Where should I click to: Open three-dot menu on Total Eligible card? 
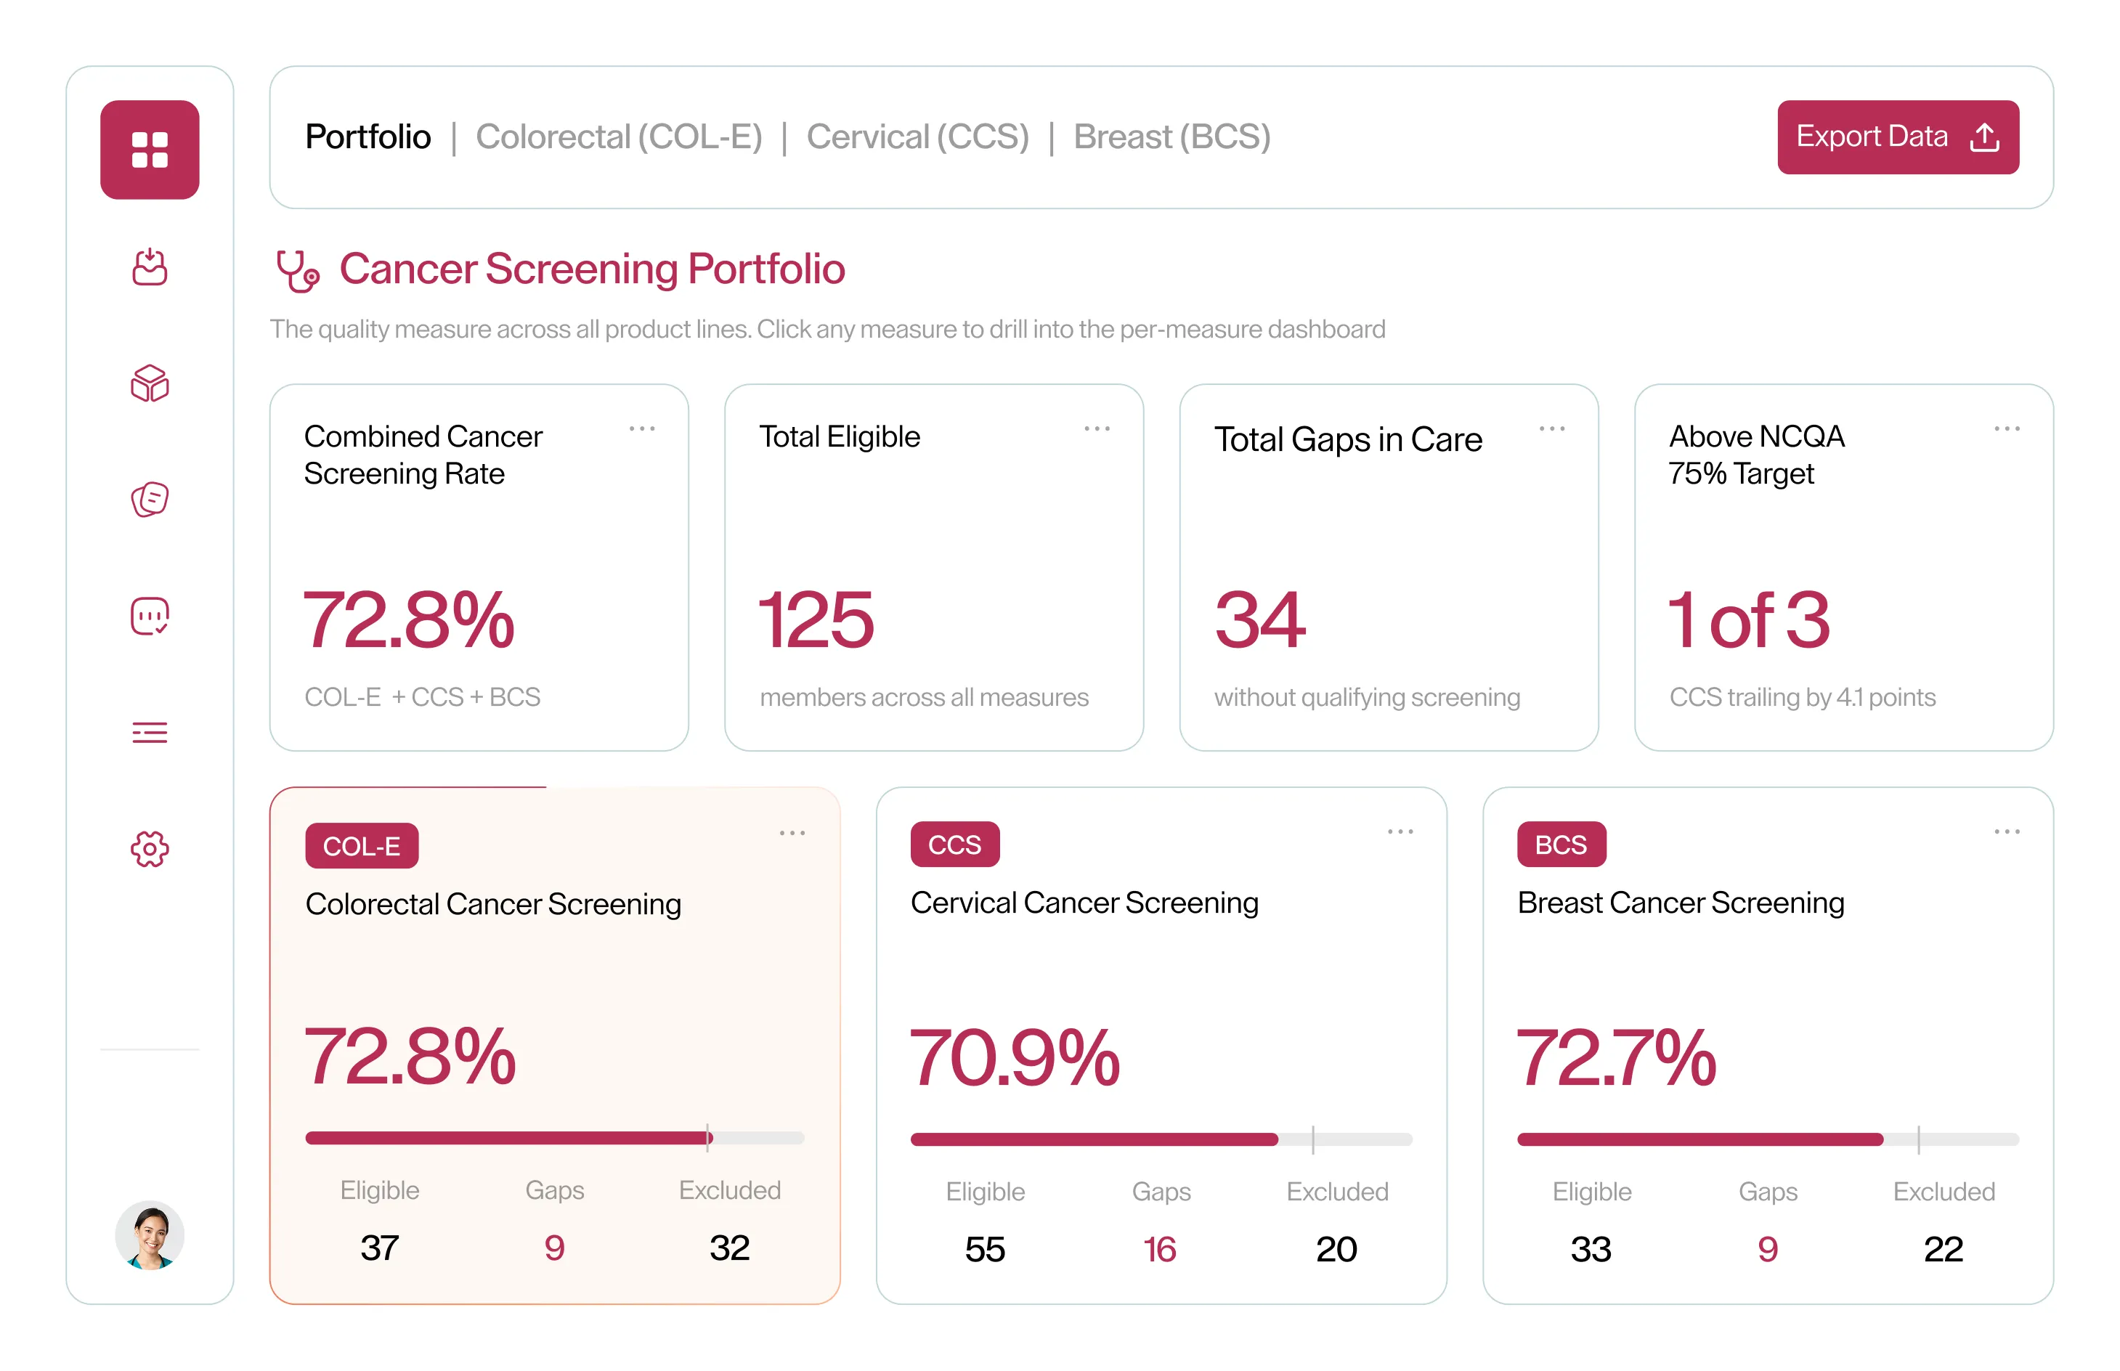tap(1097, 429)
